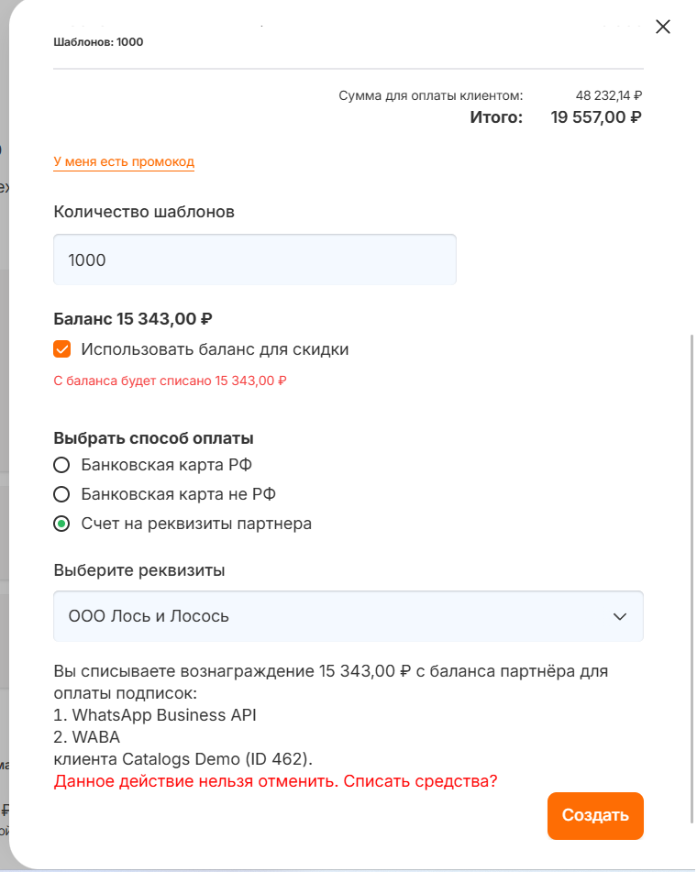
Task: Focus the 'Количество шаблонов' field showing 1000
Action: [x=254, y=259]
